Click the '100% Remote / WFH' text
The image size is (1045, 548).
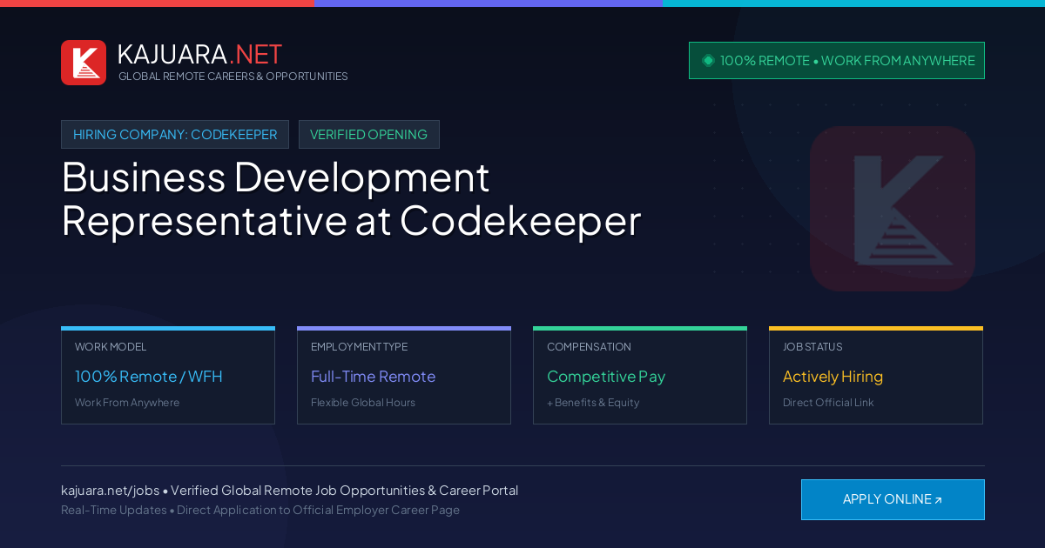pos(149,377)
